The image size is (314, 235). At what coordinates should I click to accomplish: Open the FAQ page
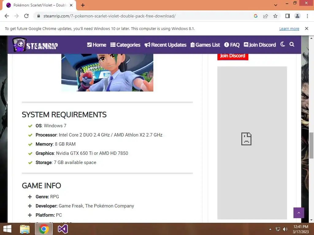click(232, 45)
